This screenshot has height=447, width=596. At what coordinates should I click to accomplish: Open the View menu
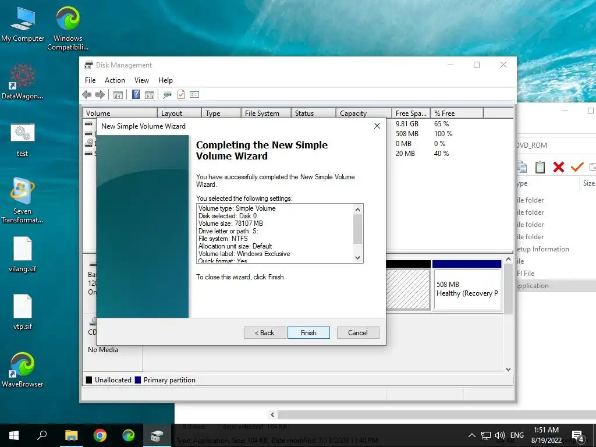pos(141,80)
